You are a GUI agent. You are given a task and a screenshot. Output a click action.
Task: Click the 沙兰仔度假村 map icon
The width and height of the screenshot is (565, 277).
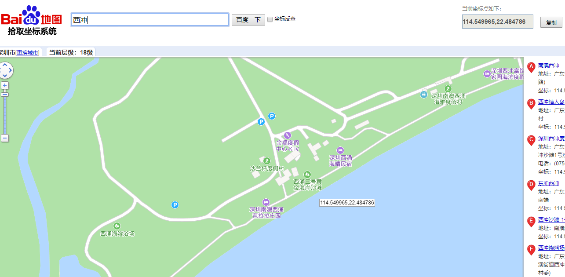[x=266, y=161]
